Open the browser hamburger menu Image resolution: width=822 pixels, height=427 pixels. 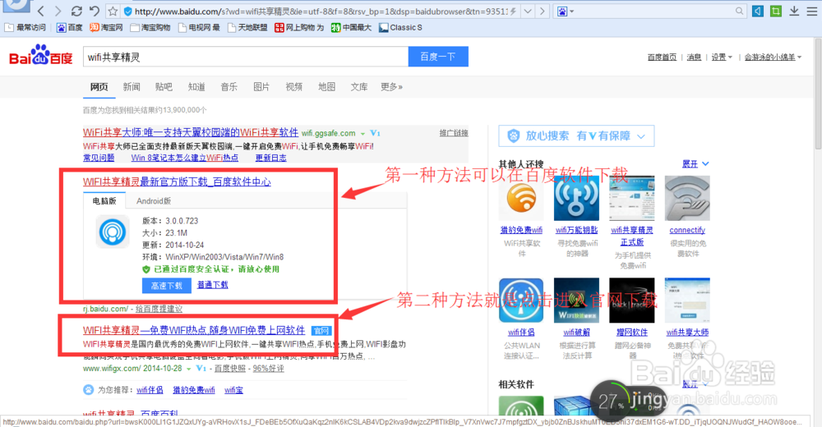pos(811,11)
